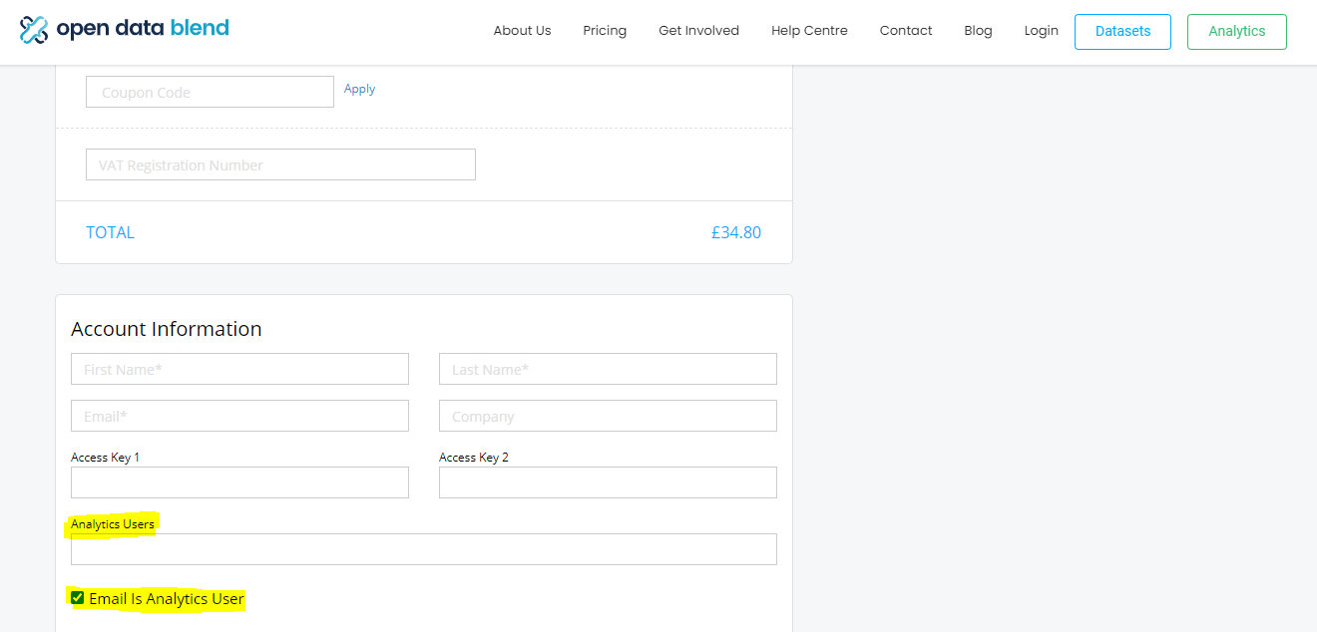This screenshot has height=632, width=1317.
Task: Click the £34.80 total amount
Action: [736, 232]
